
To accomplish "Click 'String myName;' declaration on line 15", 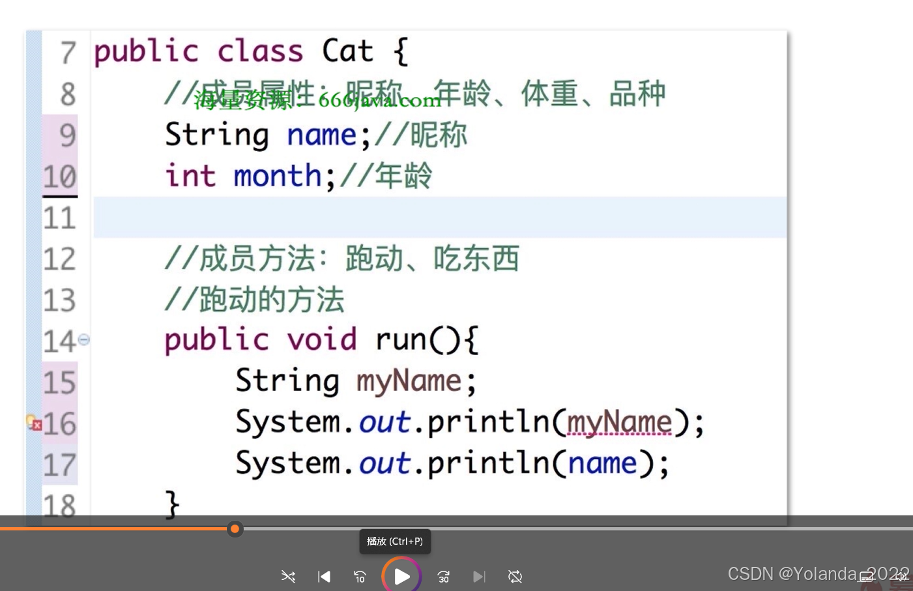I will [x=356, y=381].
